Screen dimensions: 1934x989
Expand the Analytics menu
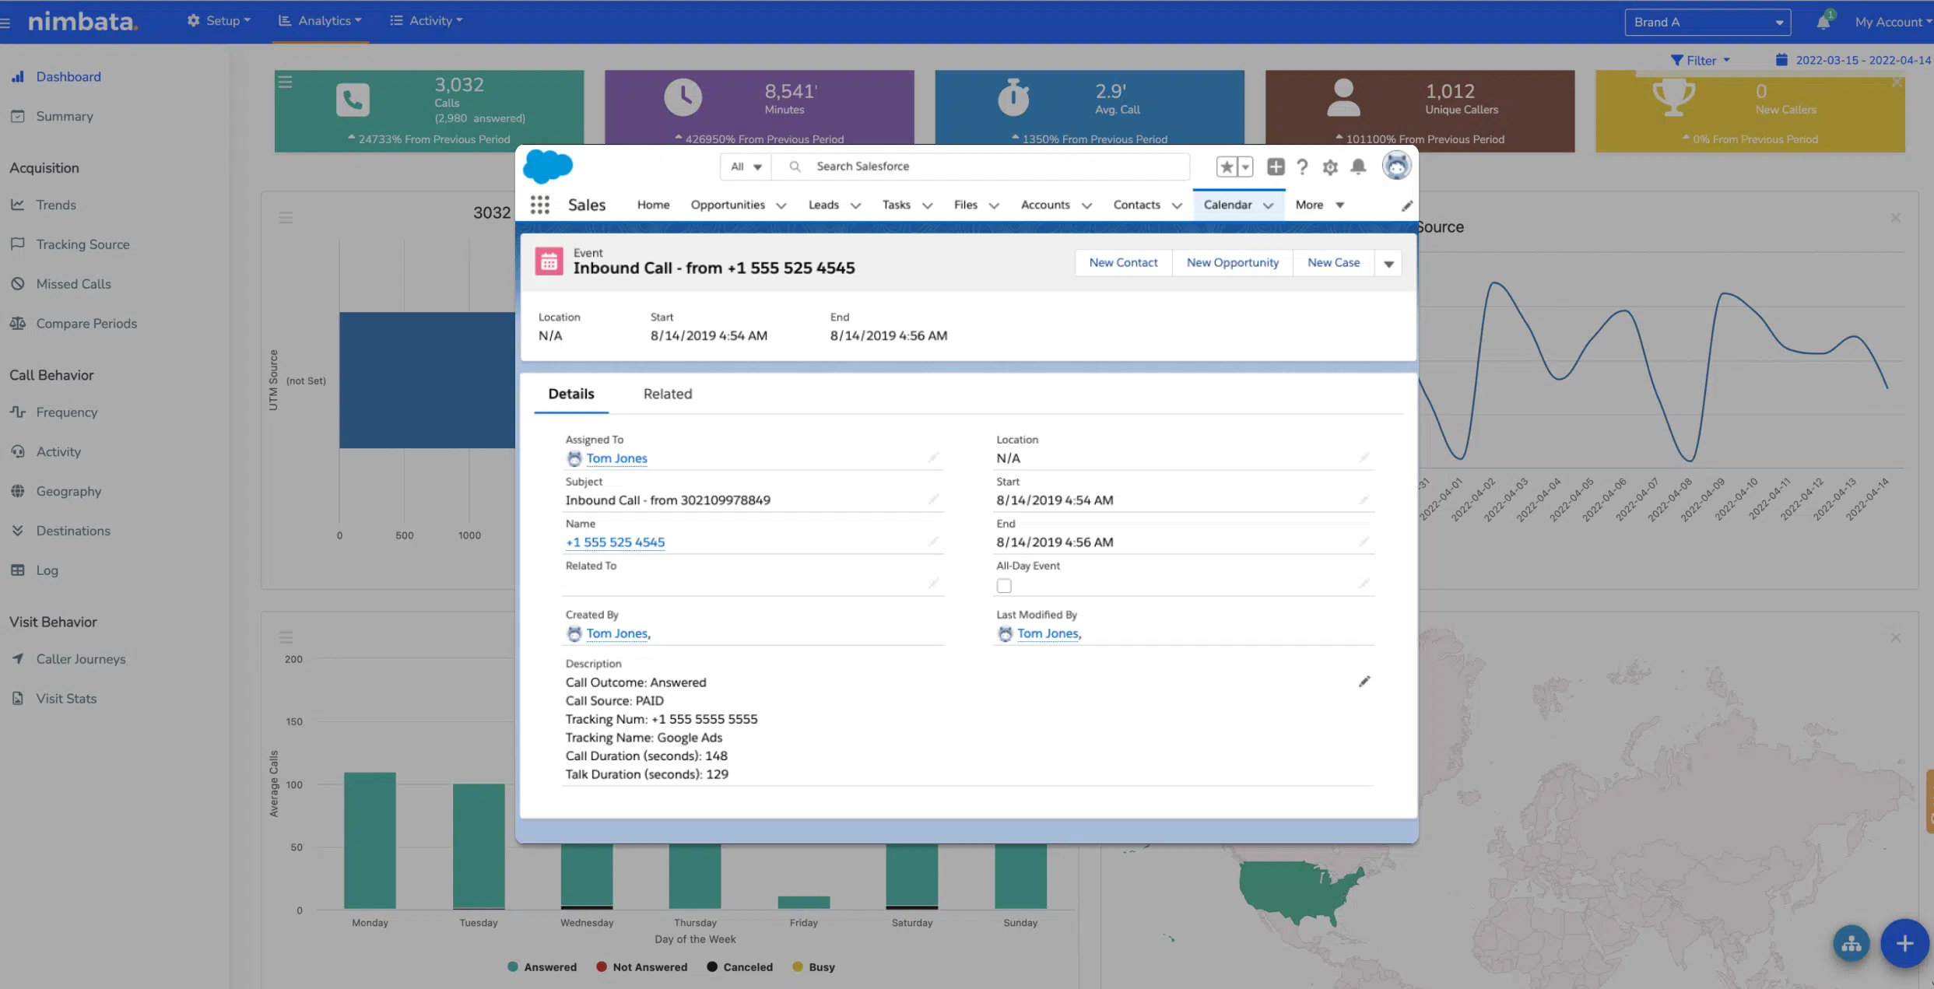320,21
